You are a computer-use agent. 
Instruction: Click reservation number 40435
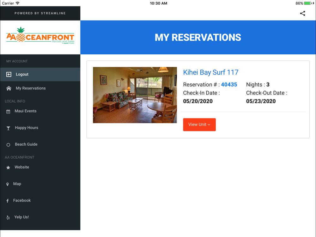coord(229,84)
